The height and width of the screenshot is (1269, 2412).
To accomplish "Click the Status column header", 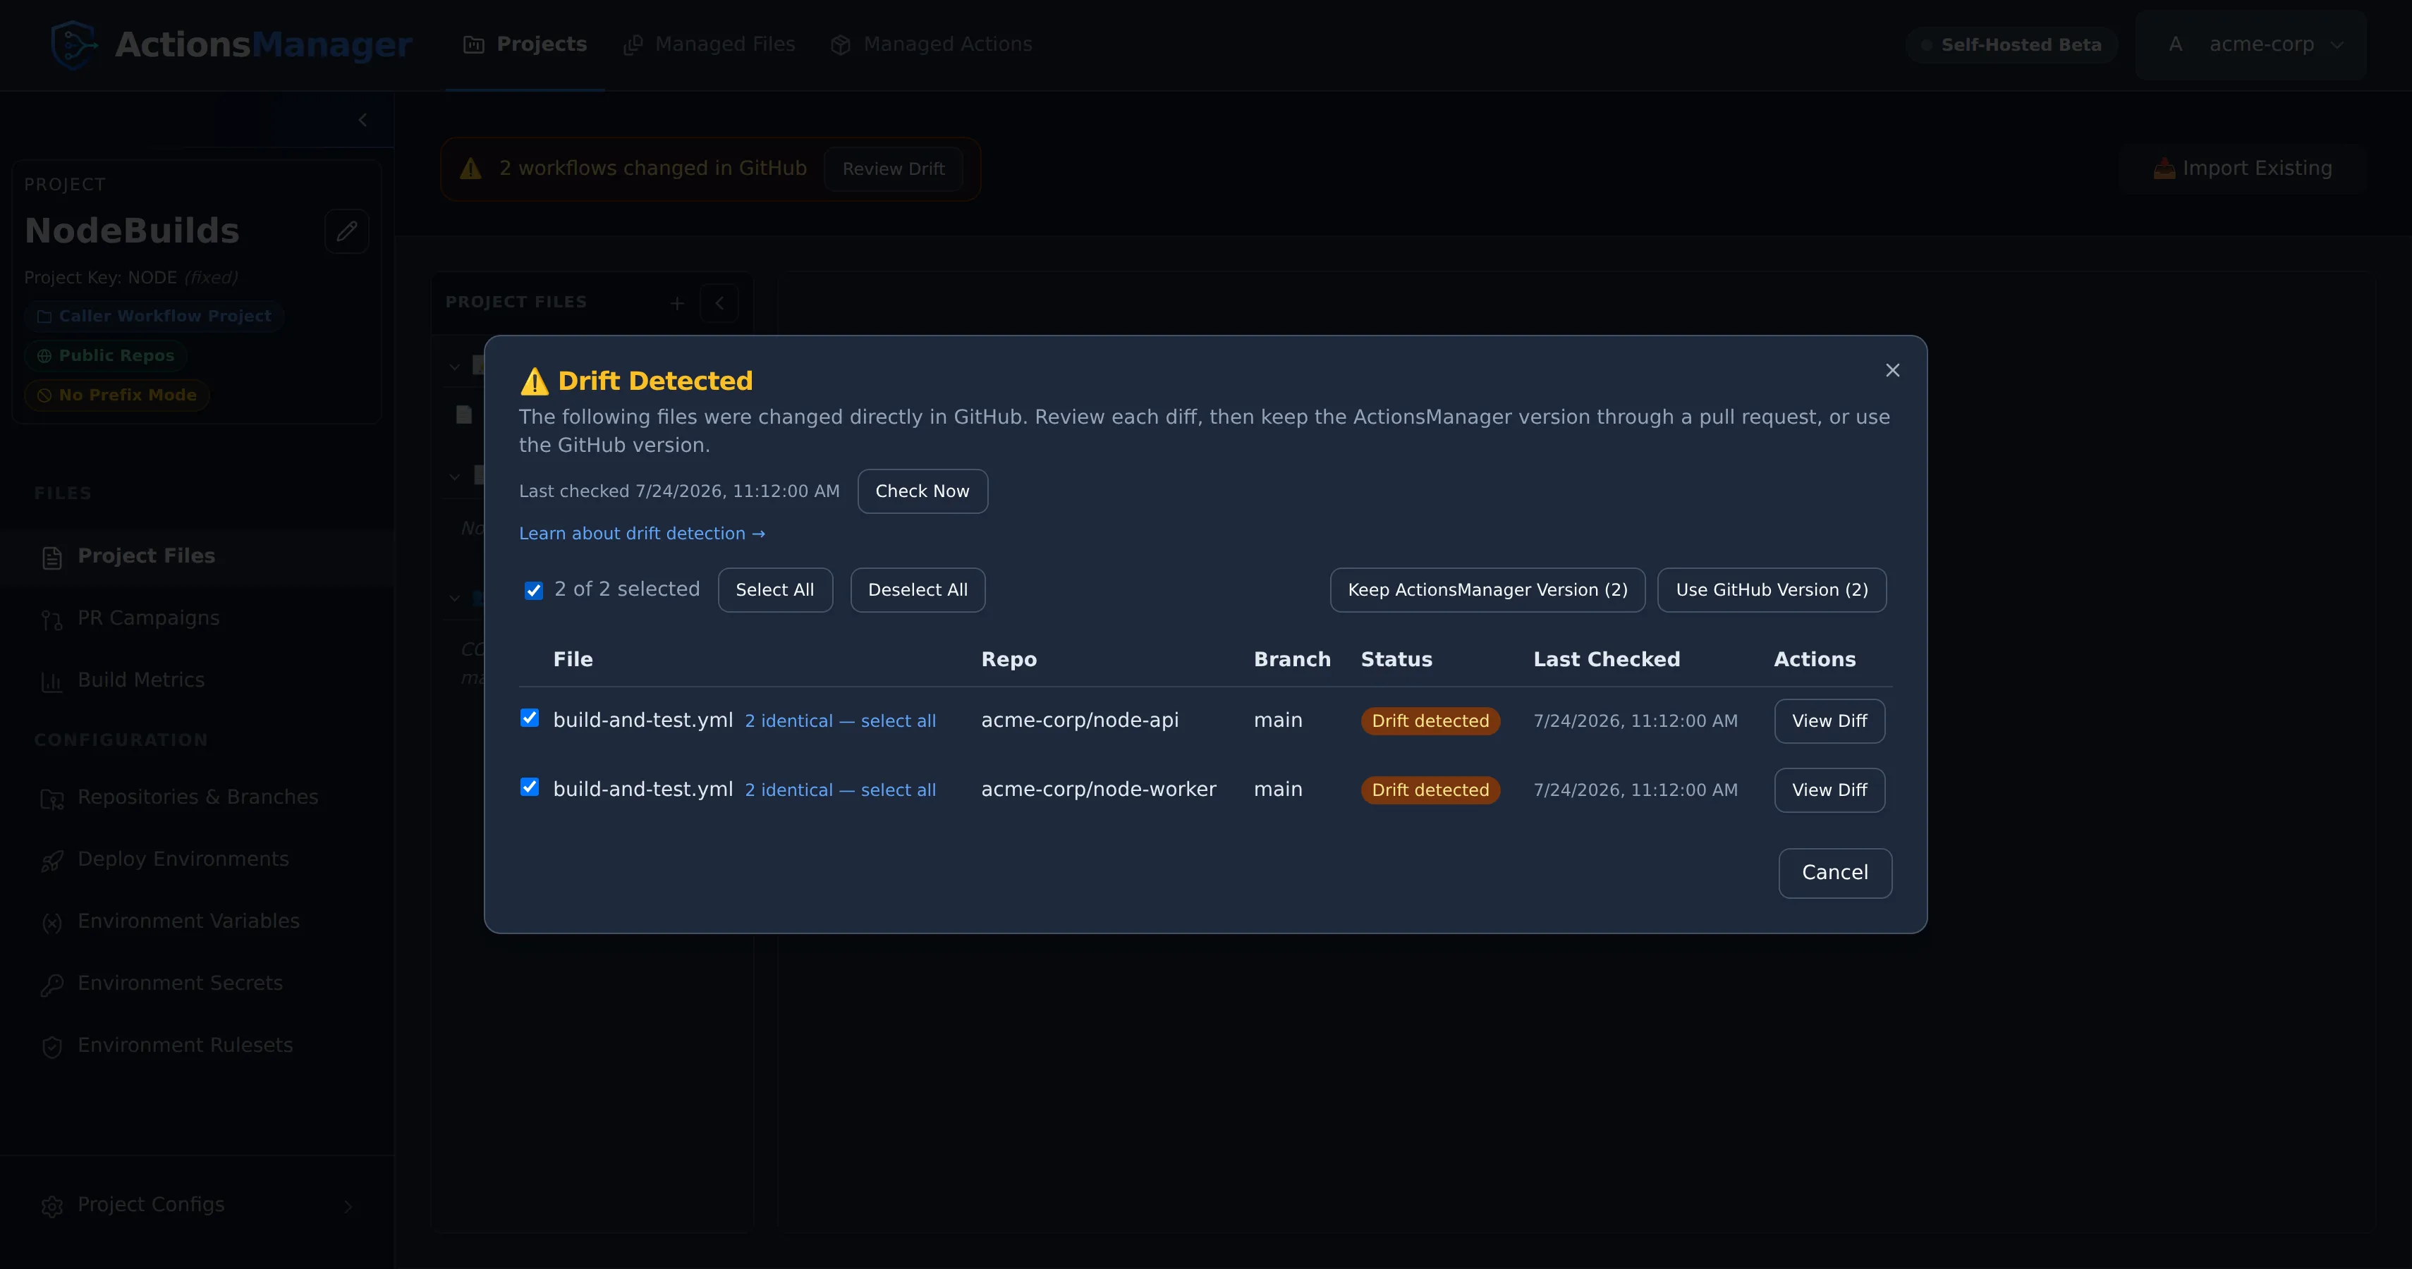I will click(1396, 659).
